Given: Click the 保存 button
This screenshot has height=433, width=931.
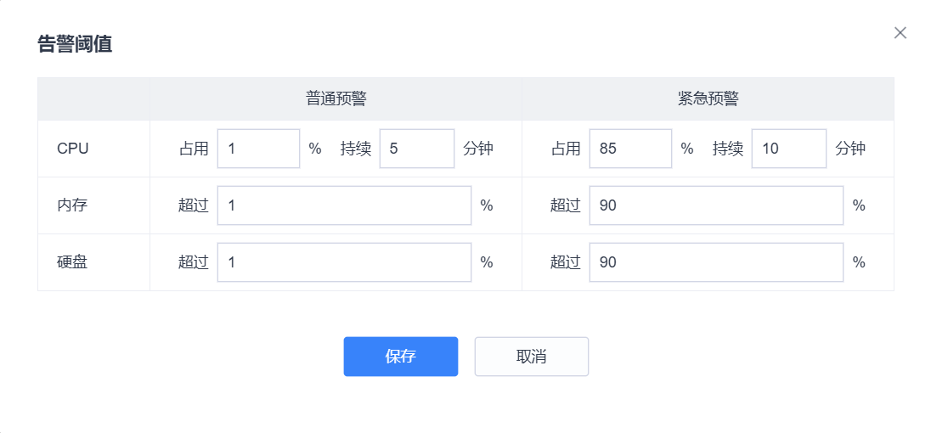Looking at the screenshot, I should [x=401, y=357].
